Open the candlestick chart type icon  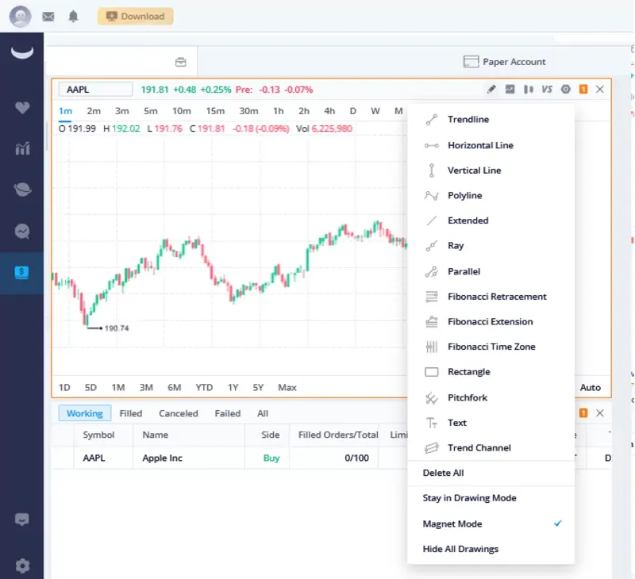529,89
